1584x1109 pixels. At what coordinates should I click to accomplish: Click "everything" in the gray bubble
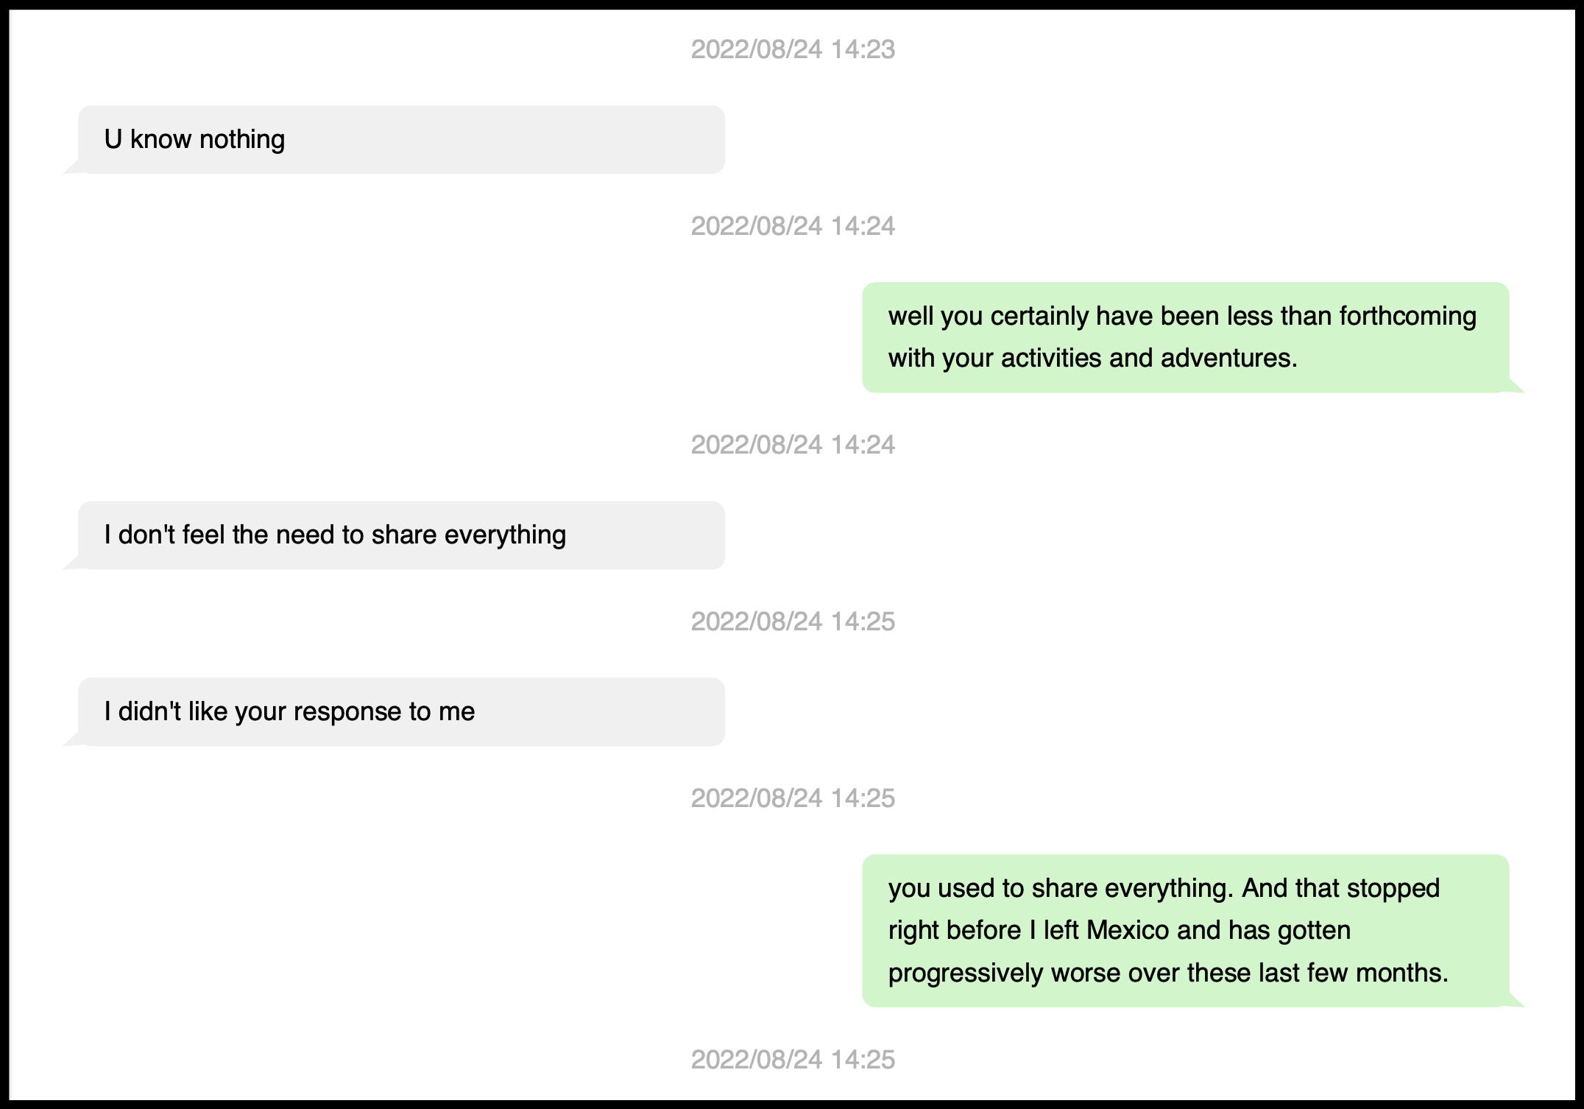tap(505, 535)
